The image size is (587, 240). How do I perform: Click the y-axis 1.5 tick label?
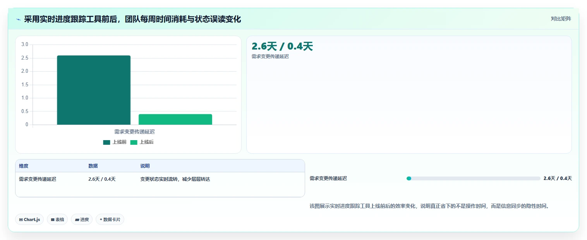pyautogui.click(x=25, y=84)
